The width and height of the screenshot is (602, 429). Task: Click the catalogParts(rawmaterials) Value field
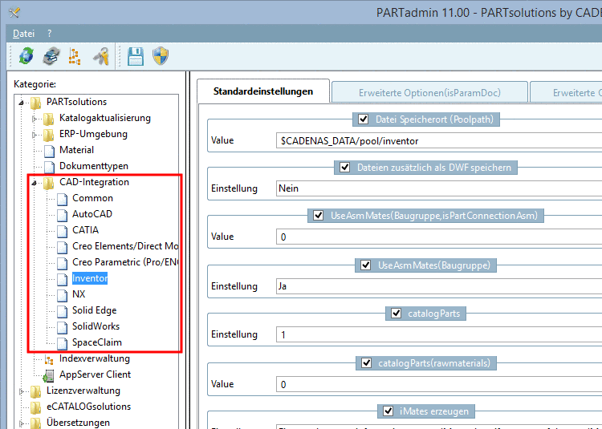(439, 385)
